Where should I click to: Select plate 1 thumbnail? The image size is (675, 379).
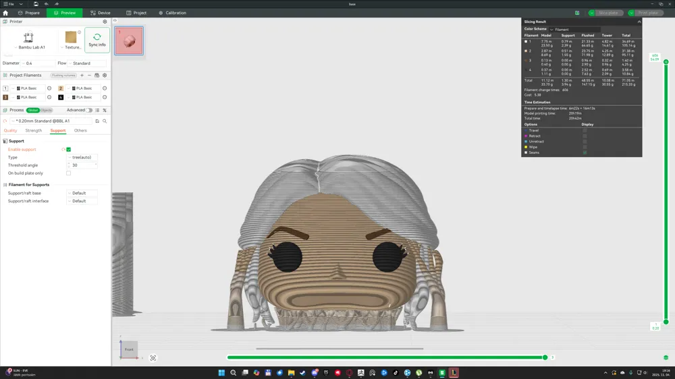(x=129, y=41)
